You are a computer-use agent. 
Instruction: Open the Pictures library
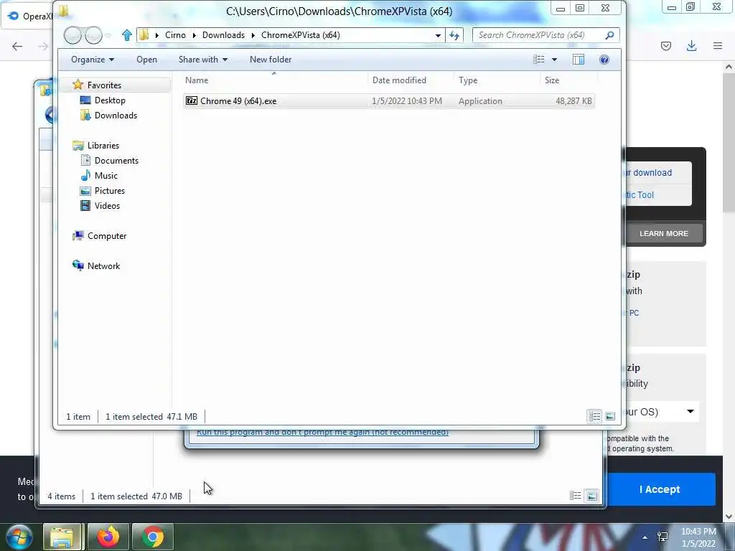pyautogui.click(x=110, y=191)
